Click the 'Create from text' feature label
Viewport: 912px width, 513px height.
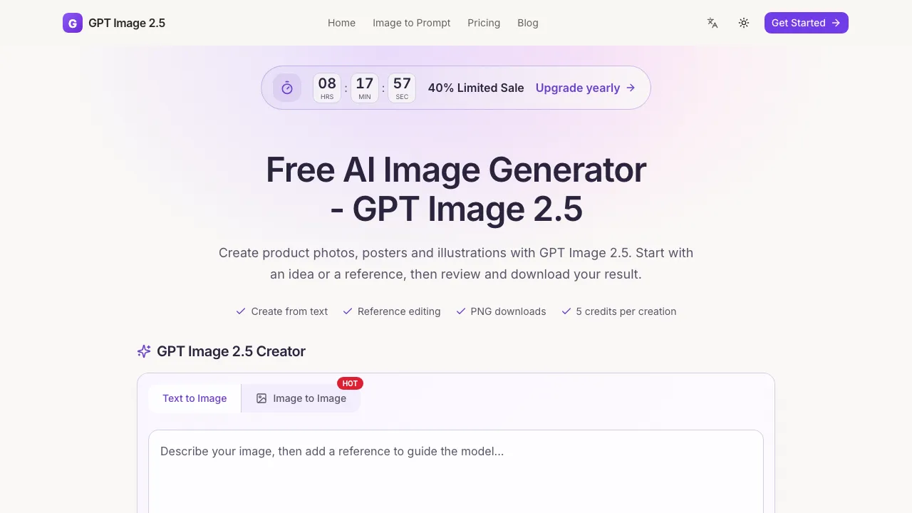click(x=289, y=311)
